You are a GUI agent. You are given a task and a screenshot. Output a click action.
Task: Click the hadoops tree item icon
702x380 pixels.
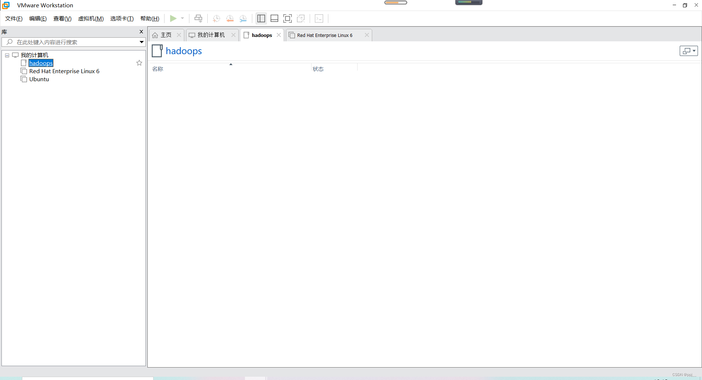[x=24, y=63]
